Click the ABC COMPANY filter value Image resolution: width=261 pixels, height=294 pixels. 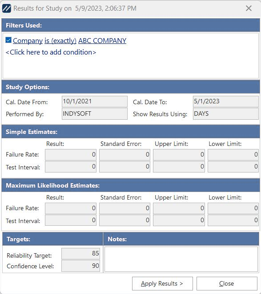coord(102,41)
